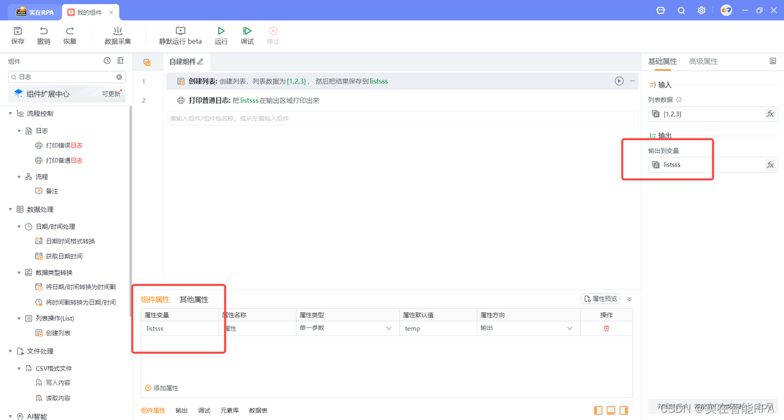Click the fx icon beside the [1,2,3] input
Image resolution: width=784 pixels, height=420 pixels.
pyautogui.click(x=771, y=113)
